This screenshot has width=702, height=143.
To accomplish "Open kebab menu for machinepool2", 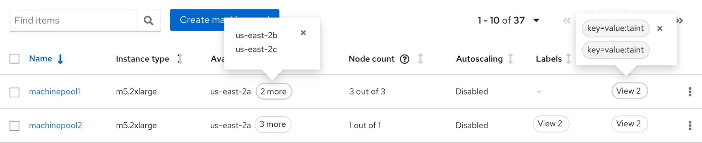I will tap(690, 125).
